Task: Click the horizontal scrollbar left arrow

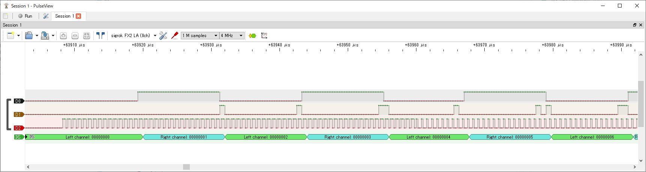Action: click(28, 167)
